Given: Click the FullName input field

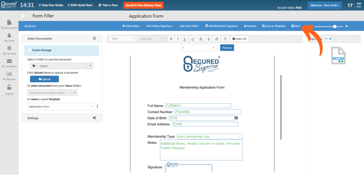Looking at the screenshot, I should (x=198, y=106).
